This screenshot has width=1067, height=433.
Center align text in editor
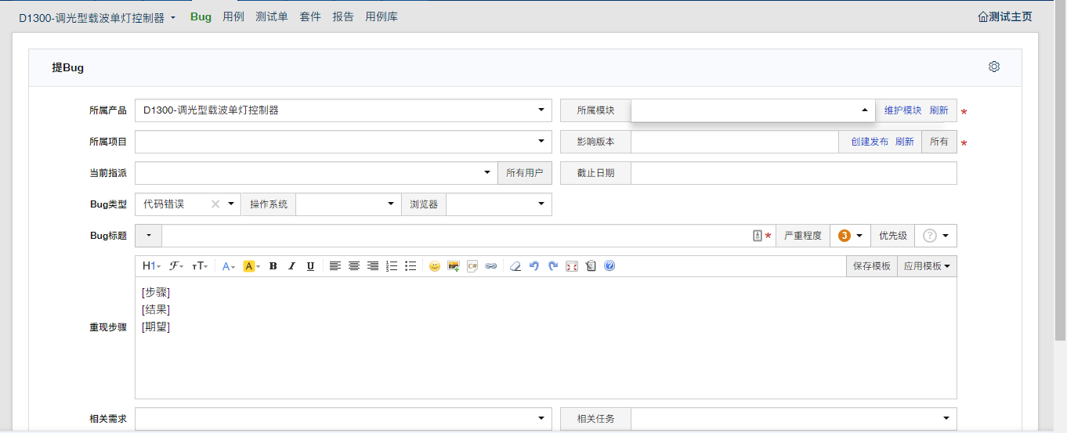point(353,266)
